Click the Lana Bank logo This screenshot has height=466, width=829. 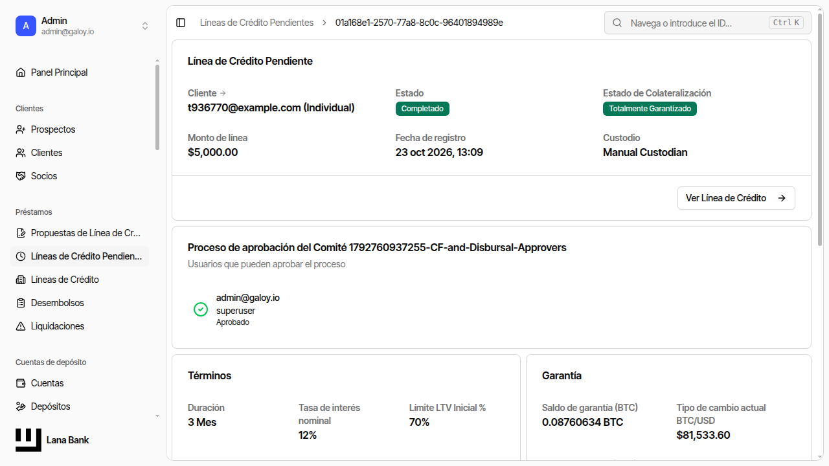coord(28,440)
